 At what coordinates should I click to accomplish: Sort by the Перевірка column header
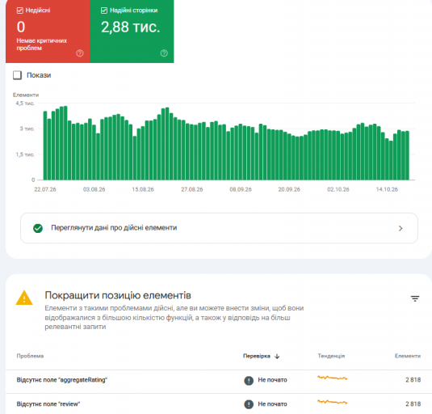point(257,356)
